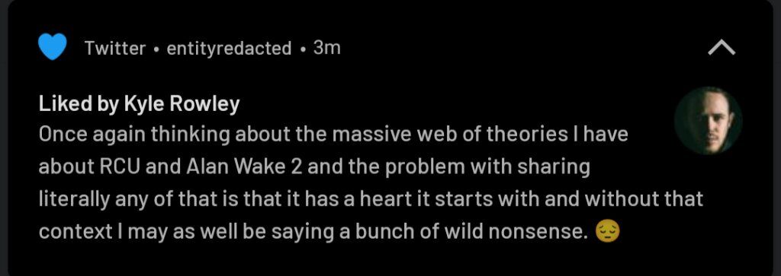Tap the line starting 'about RCU and'
Viewport: 781px width, 276px height.
314,167
